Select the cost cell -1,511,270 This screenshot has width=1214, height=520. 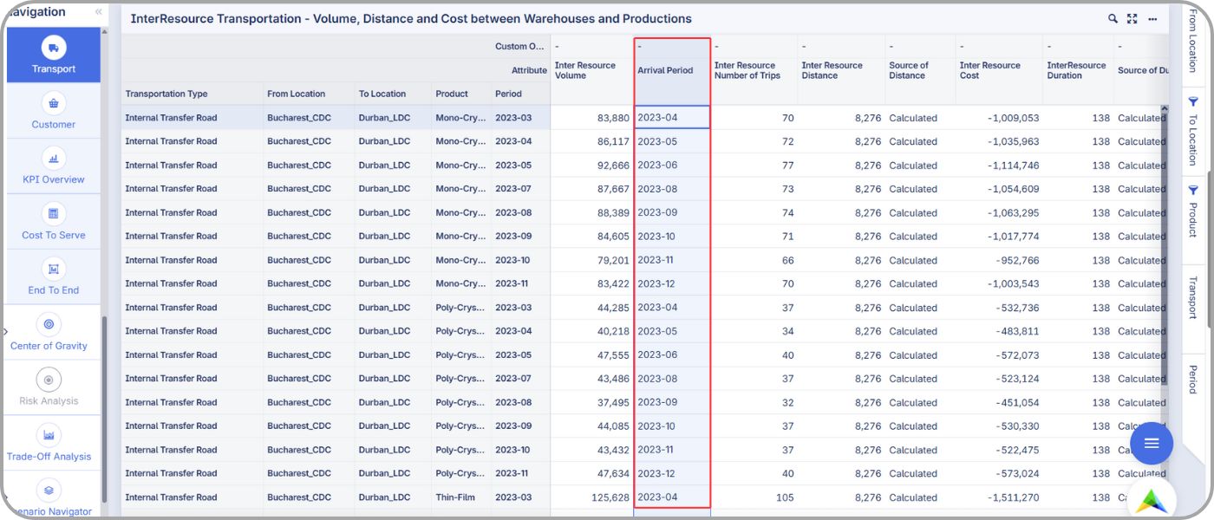[x=999, y=497]
